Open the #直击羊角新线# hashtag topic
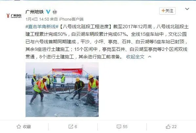Image resolution: width=196 pixels, height=133 pixels. coord(42,27)
